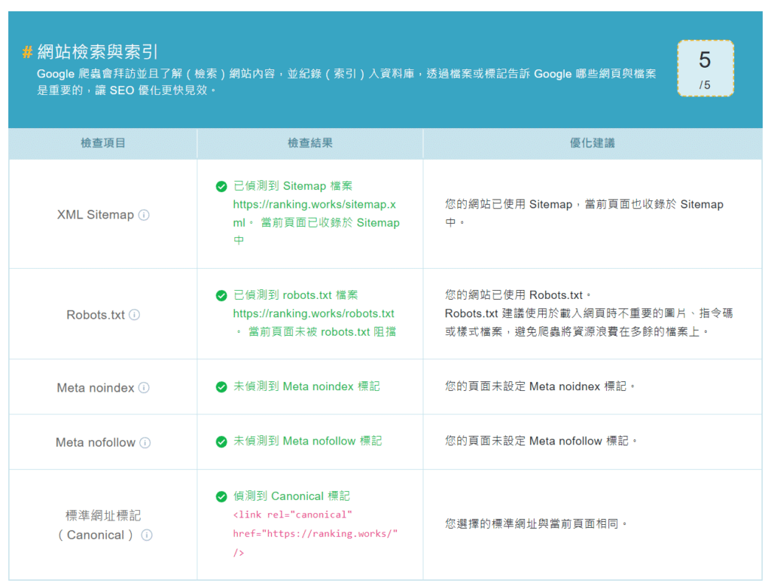Click the 優化建議 column header

pos(592,143)
